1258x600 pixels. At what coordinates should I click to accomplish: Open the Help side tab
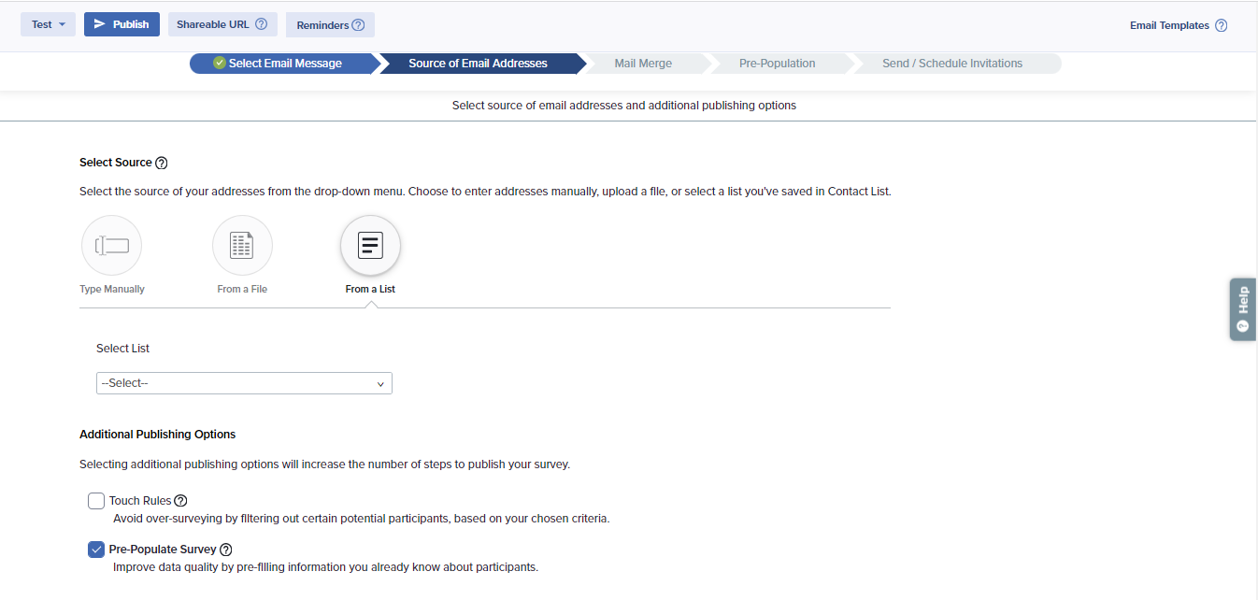[x=1242, y=308]
